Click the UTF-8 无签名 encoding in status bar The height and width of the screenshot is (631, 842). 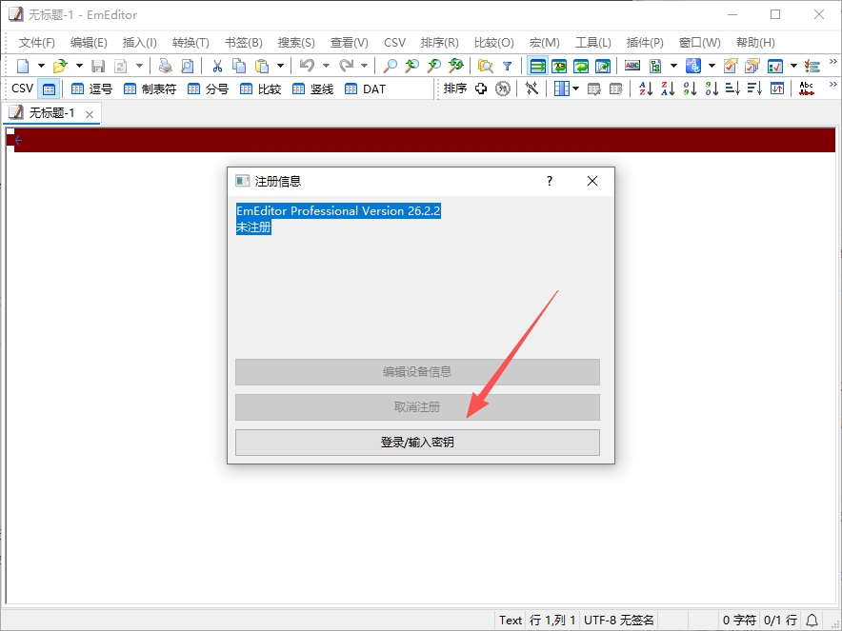pyautogui.click(x=618, y=621)
